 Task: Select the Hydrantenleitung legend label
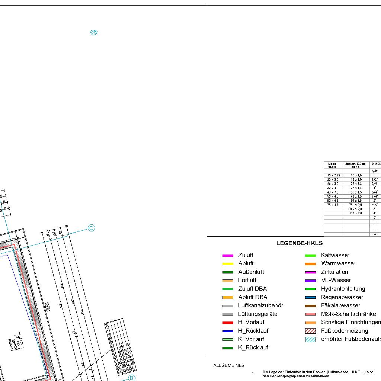(343, 289)
